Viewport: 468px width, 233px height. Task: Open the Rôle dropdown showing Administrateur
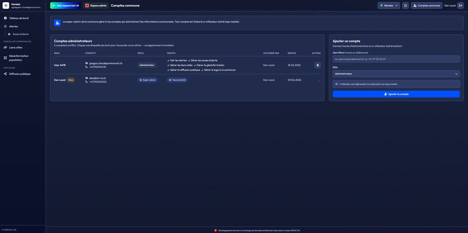click(x=396, y=74)
